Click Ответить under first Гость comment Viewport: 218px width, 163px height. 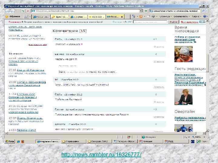[x=159, y=47]
